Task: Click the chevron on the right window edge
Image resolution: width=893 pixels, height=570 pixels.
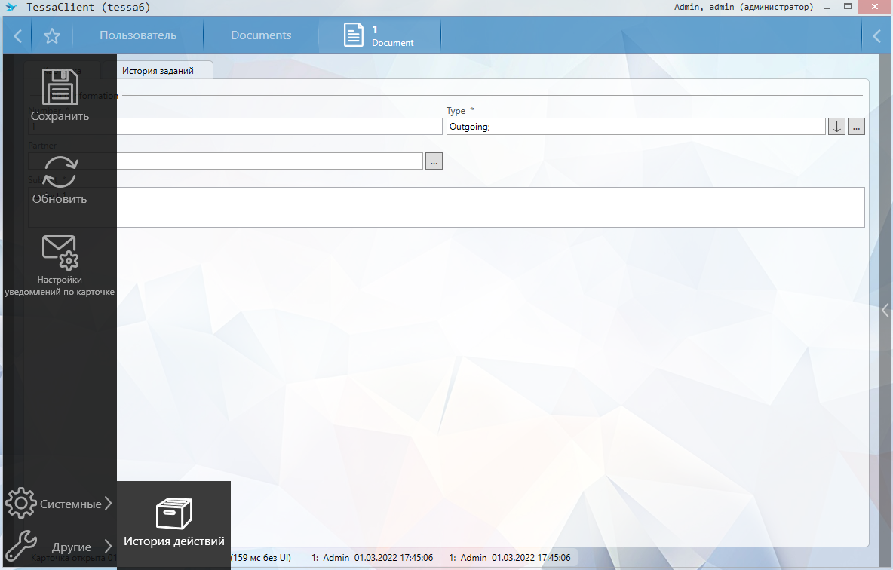Action: click(x=885, y=310)
